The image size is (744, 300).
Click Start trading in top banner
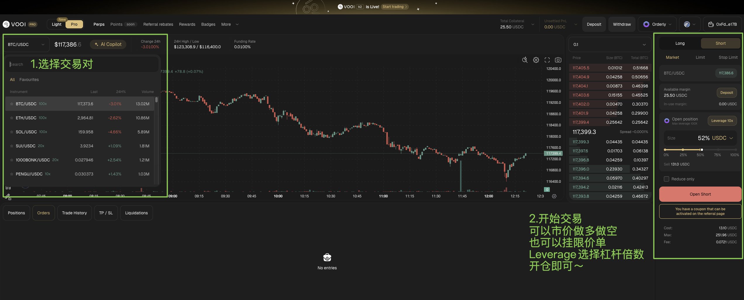click(x=395, y=7)
